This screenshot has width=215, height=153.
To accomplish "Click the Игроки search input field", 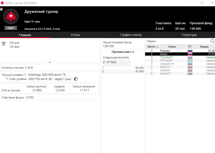I will click(177, 41).
